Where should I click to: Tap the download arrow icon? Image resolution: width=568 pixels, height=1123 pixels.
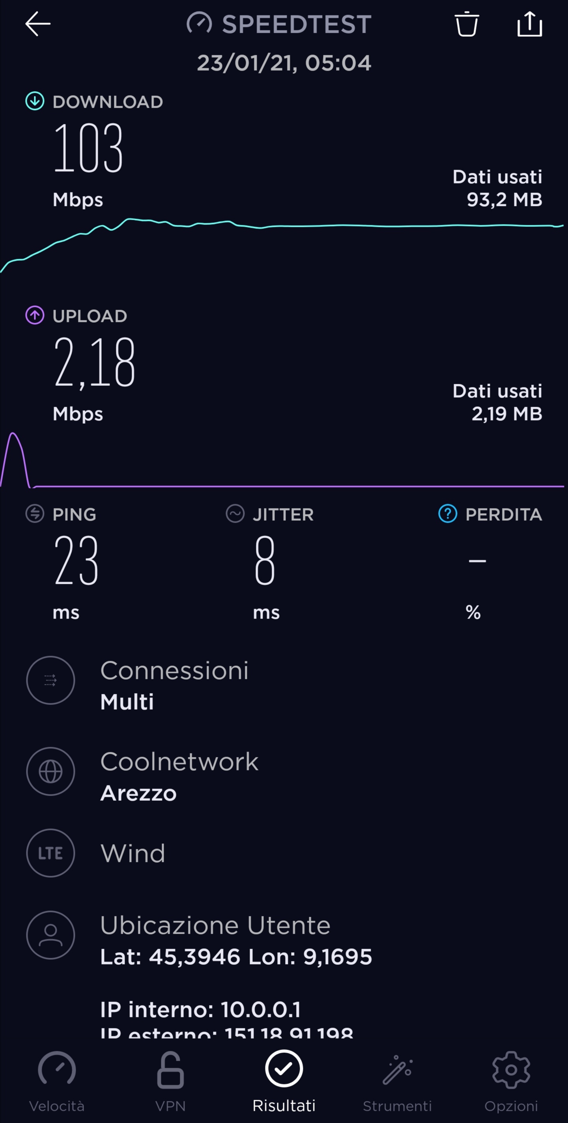tap(35, 101)
